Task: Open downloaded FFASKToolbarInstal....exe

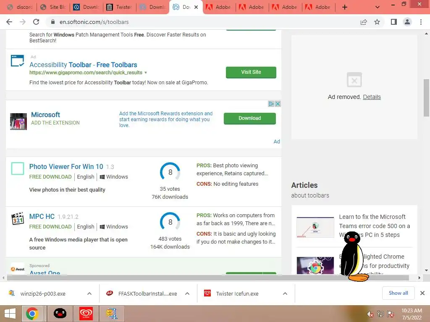Action: point(147,293)
